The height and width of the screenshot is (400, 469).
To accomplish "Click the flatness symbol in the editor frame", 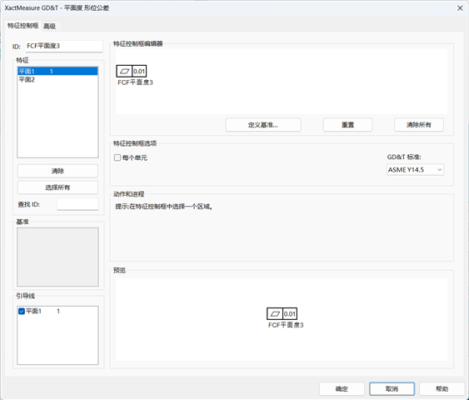I will click(x=124, y=71).
